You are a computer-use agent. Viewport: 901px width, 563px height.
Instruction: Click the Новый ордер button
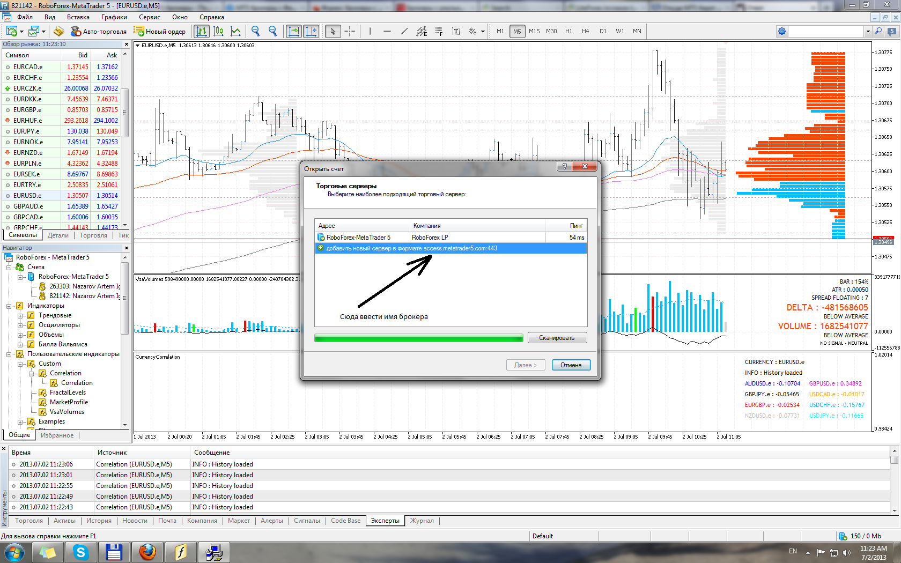(160, 31)
